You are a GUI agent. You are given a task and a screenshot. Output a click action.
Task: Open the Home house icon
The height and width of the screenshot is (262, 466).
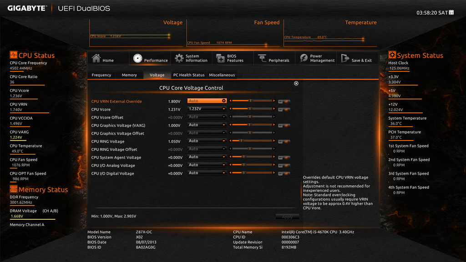pos(96,58)
